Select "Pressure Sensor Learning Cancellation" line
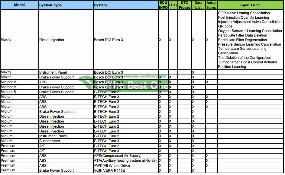This screenshot has height=175, width=285. [249, 44]
